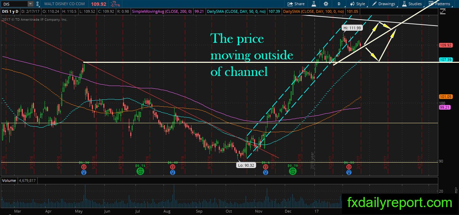Open the flask icon beside Share
Image resolution: width=459 pixels, height=215 pixels.
tap(314, 4)
